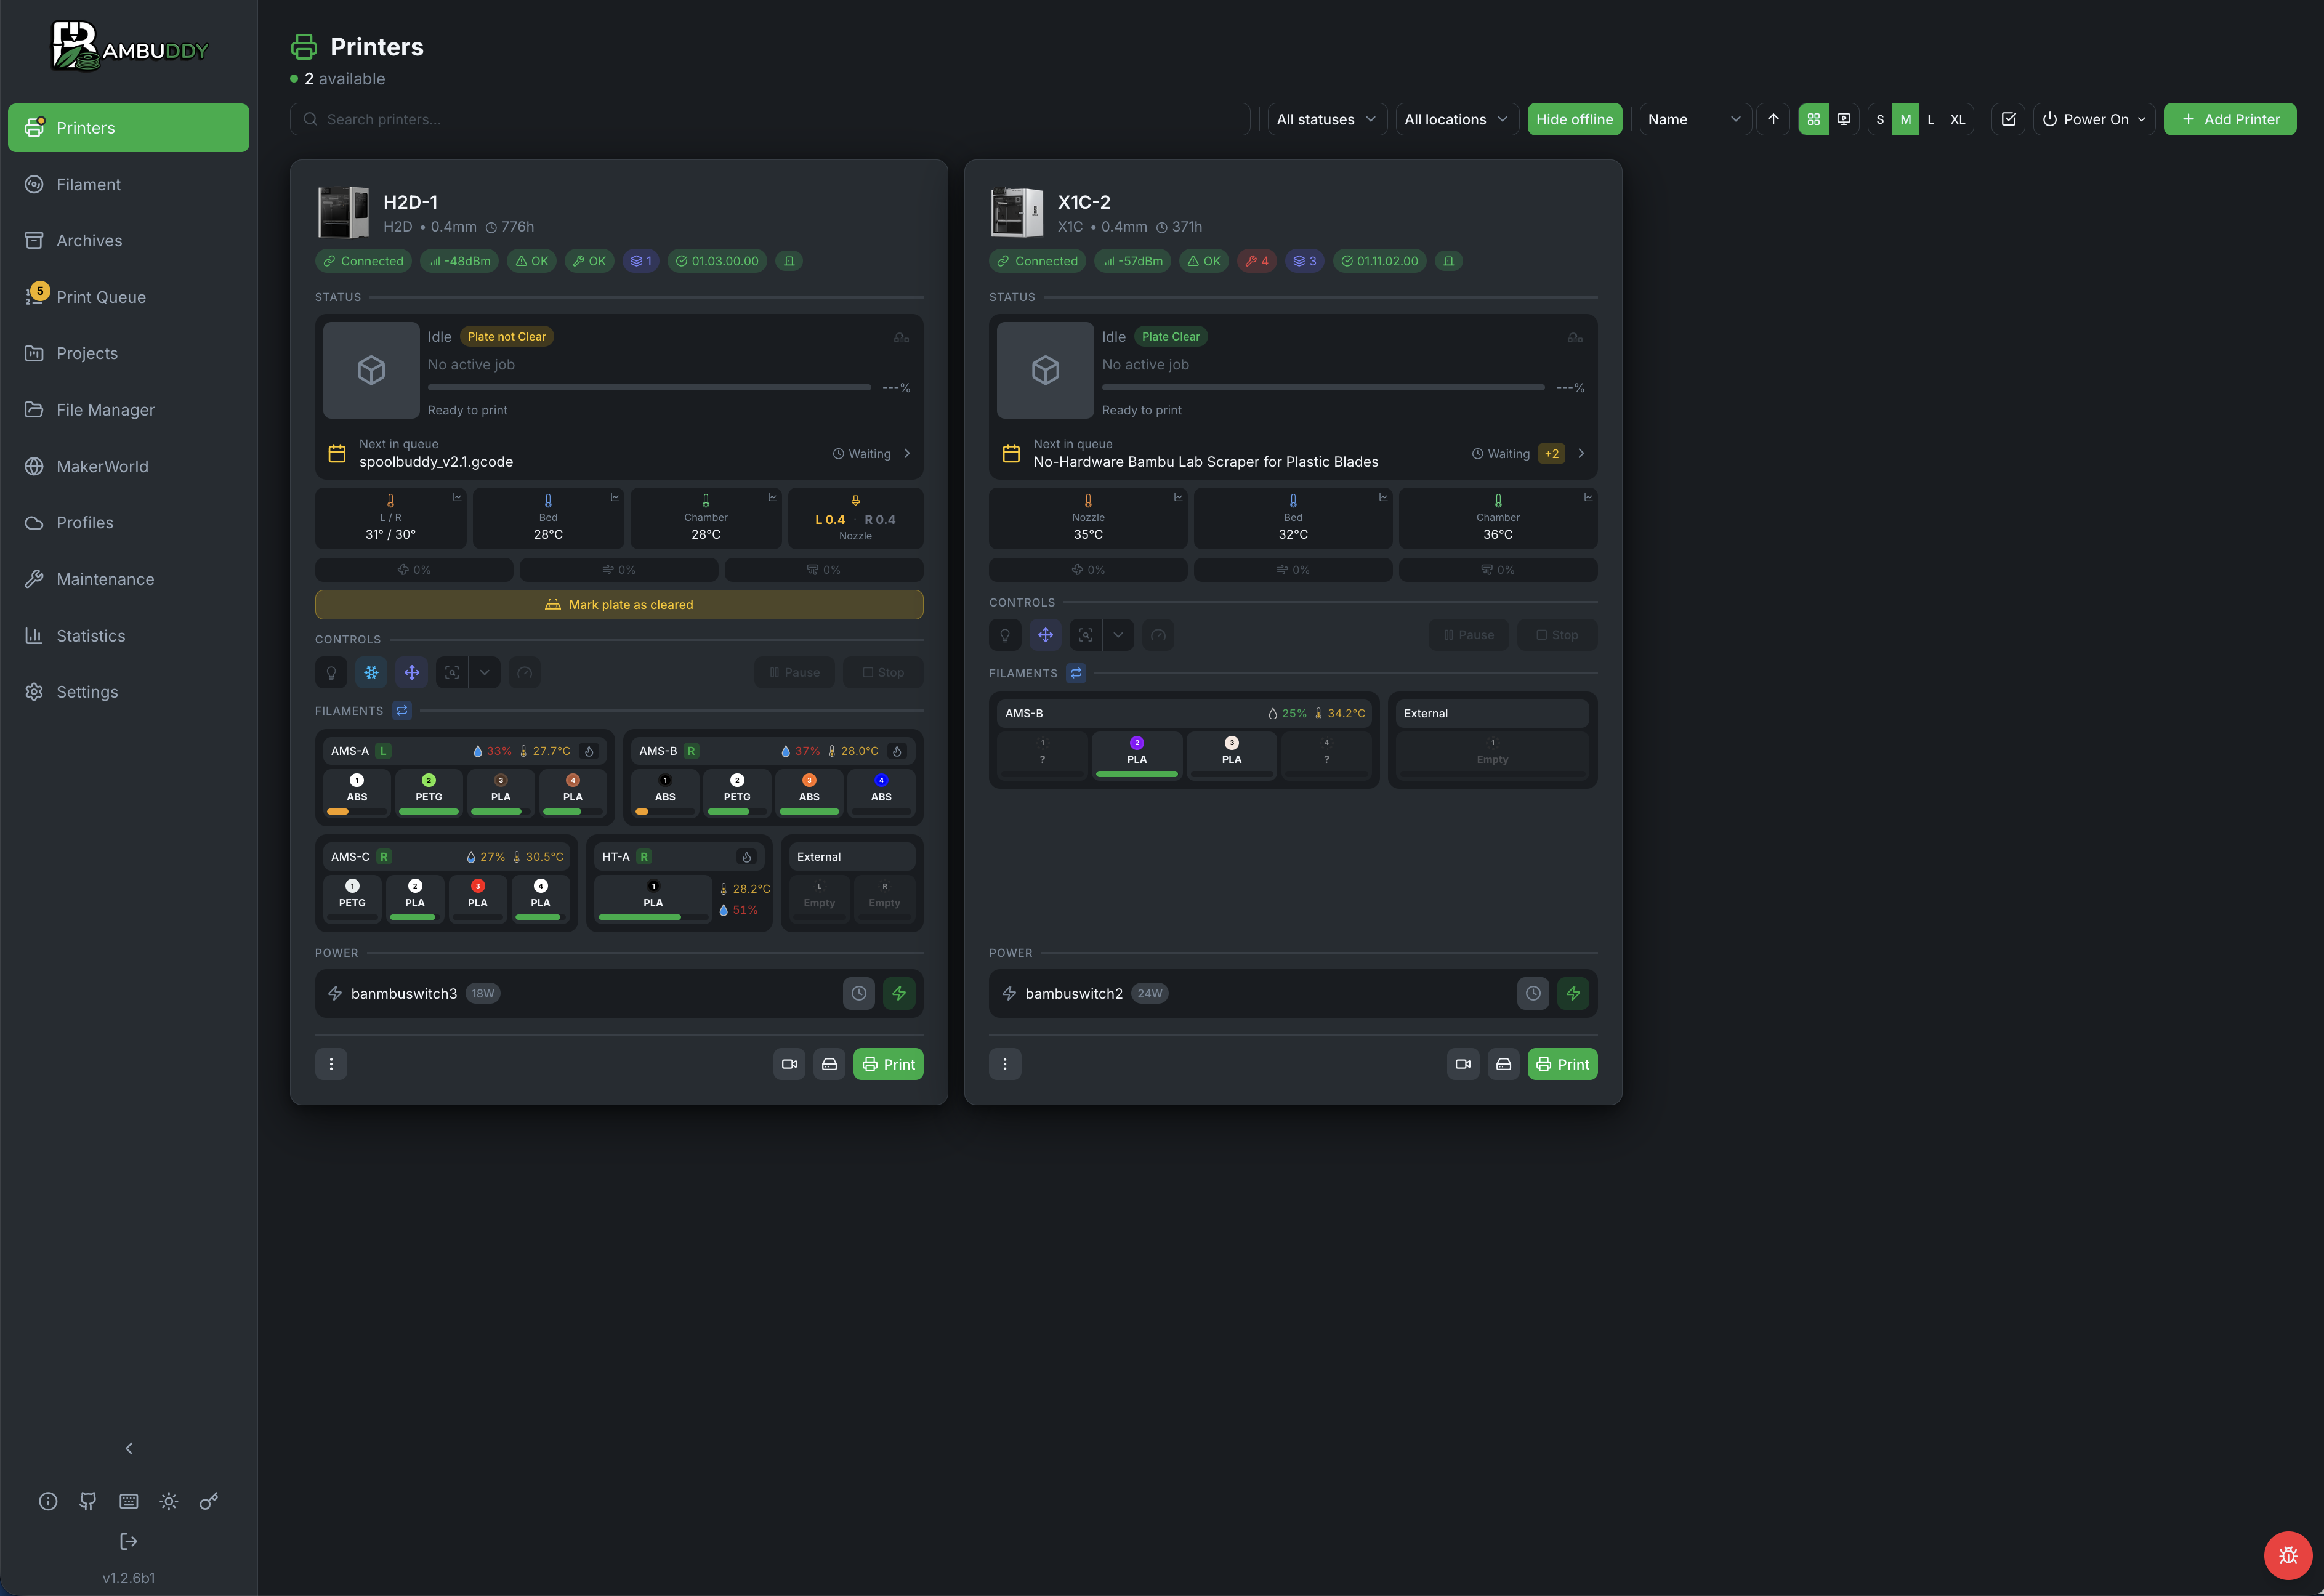Click X1C-2 camera calibration control icon
Viewport: 2324px width, 1596px height.
pyautogui.click(x=1086, y=635)
